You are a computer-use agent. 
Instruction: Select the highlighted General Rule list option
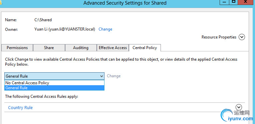click(x=54, y=88)
